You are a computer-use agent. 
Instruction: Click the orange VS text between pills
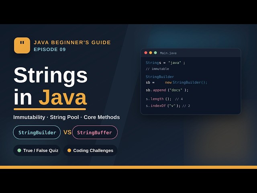point(67,132)
